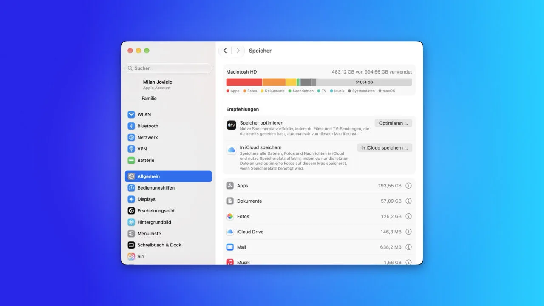Show info for iCloud Drive storage
The width and height of the screenshot is (544, 306).
(408, 232)
